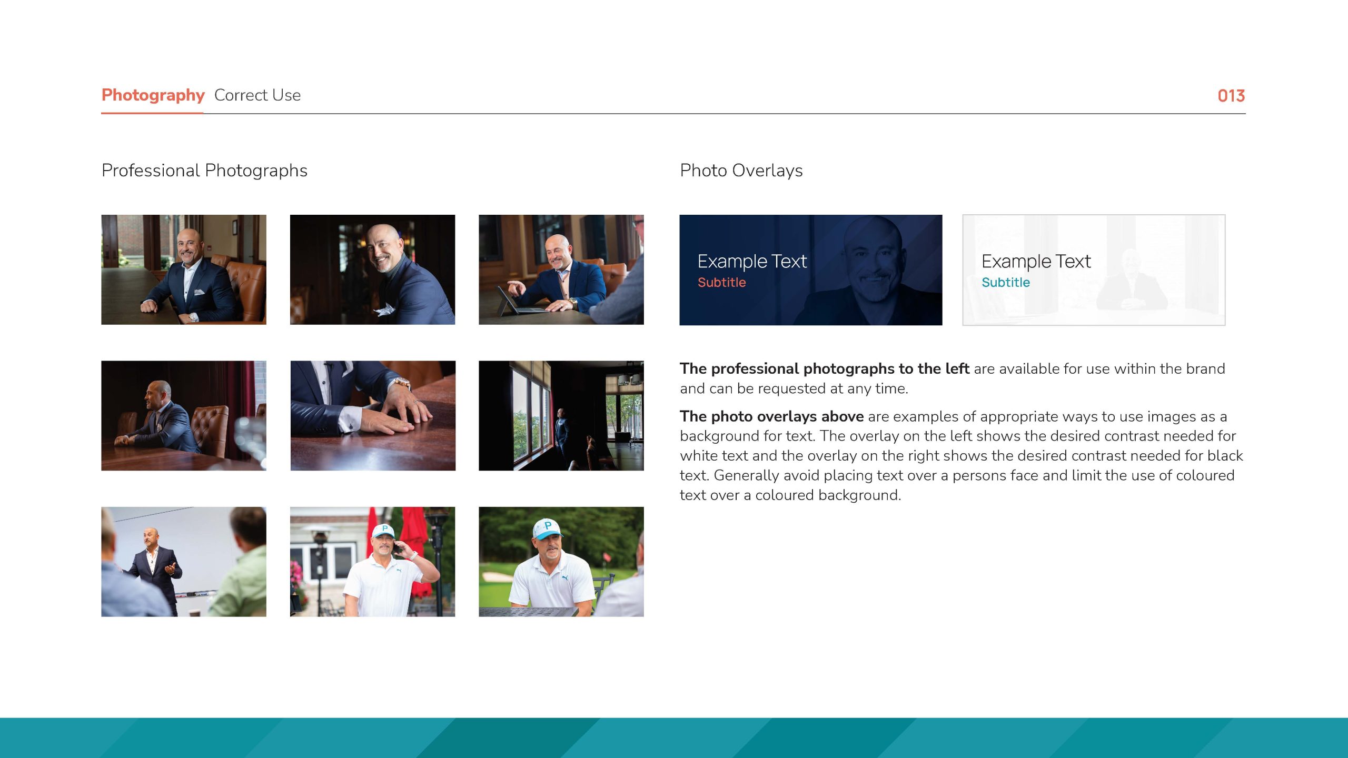The image size is (1348, 758).
Task: Click the dark blue photo overlay example
Action: point(811,270)
